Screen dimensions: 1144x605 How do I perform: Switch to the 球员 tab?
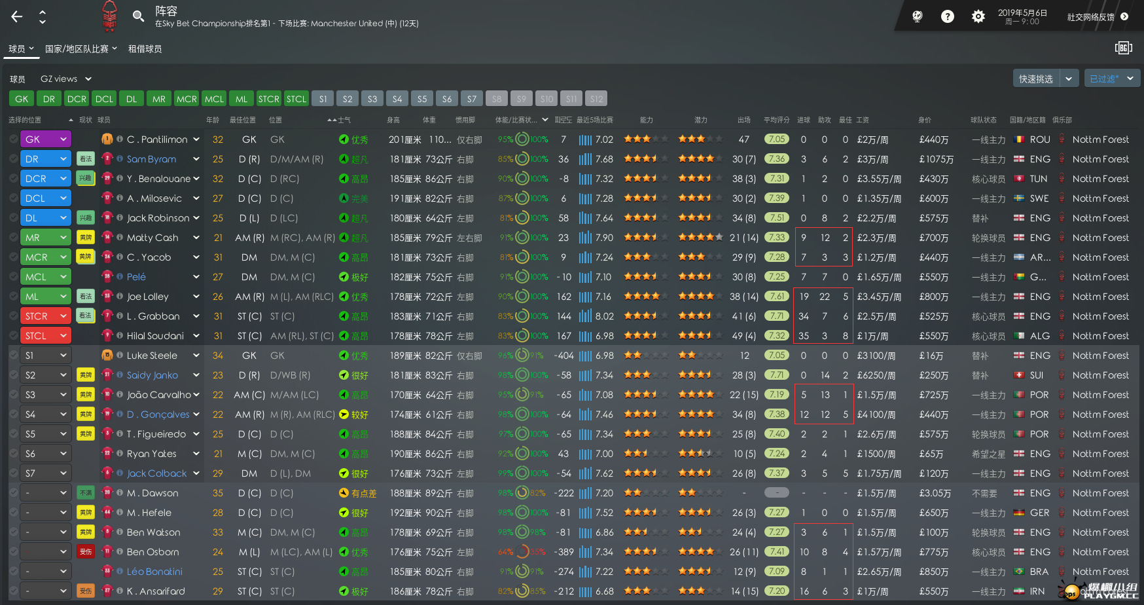21,49
